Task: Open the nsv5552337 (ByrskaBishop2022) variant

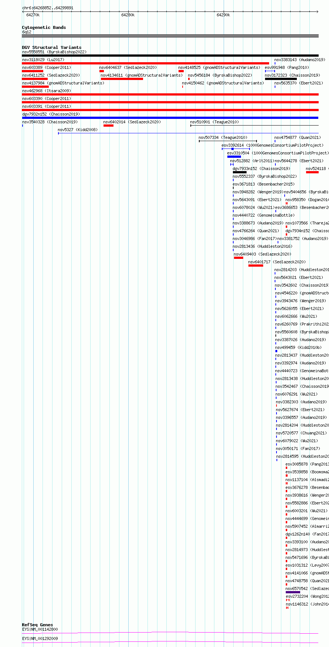Action: tap(265, 177)
